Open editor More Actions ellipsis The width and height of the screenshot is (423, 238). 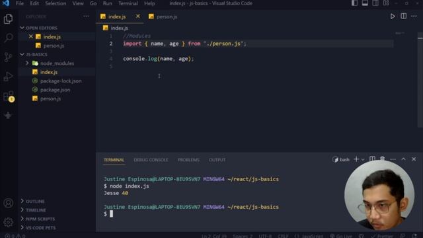click(x=414, y=17)
